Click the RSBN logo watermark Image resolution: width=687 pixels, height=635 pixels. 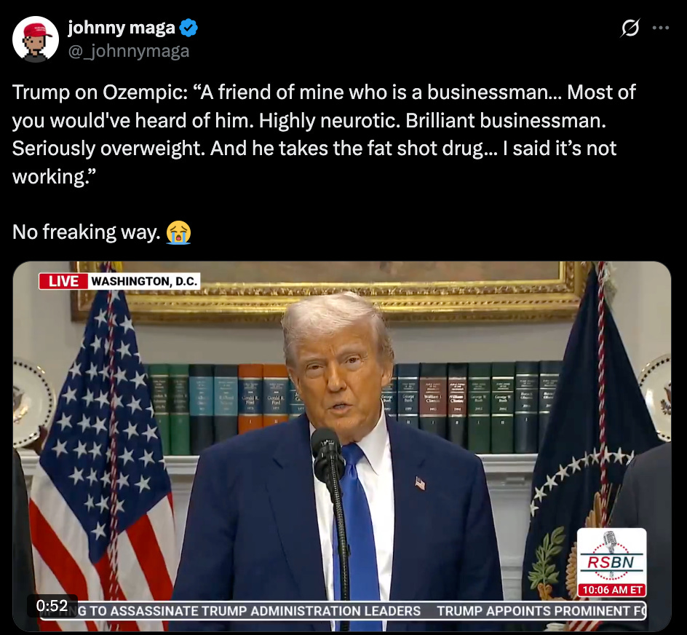(611, 556)
